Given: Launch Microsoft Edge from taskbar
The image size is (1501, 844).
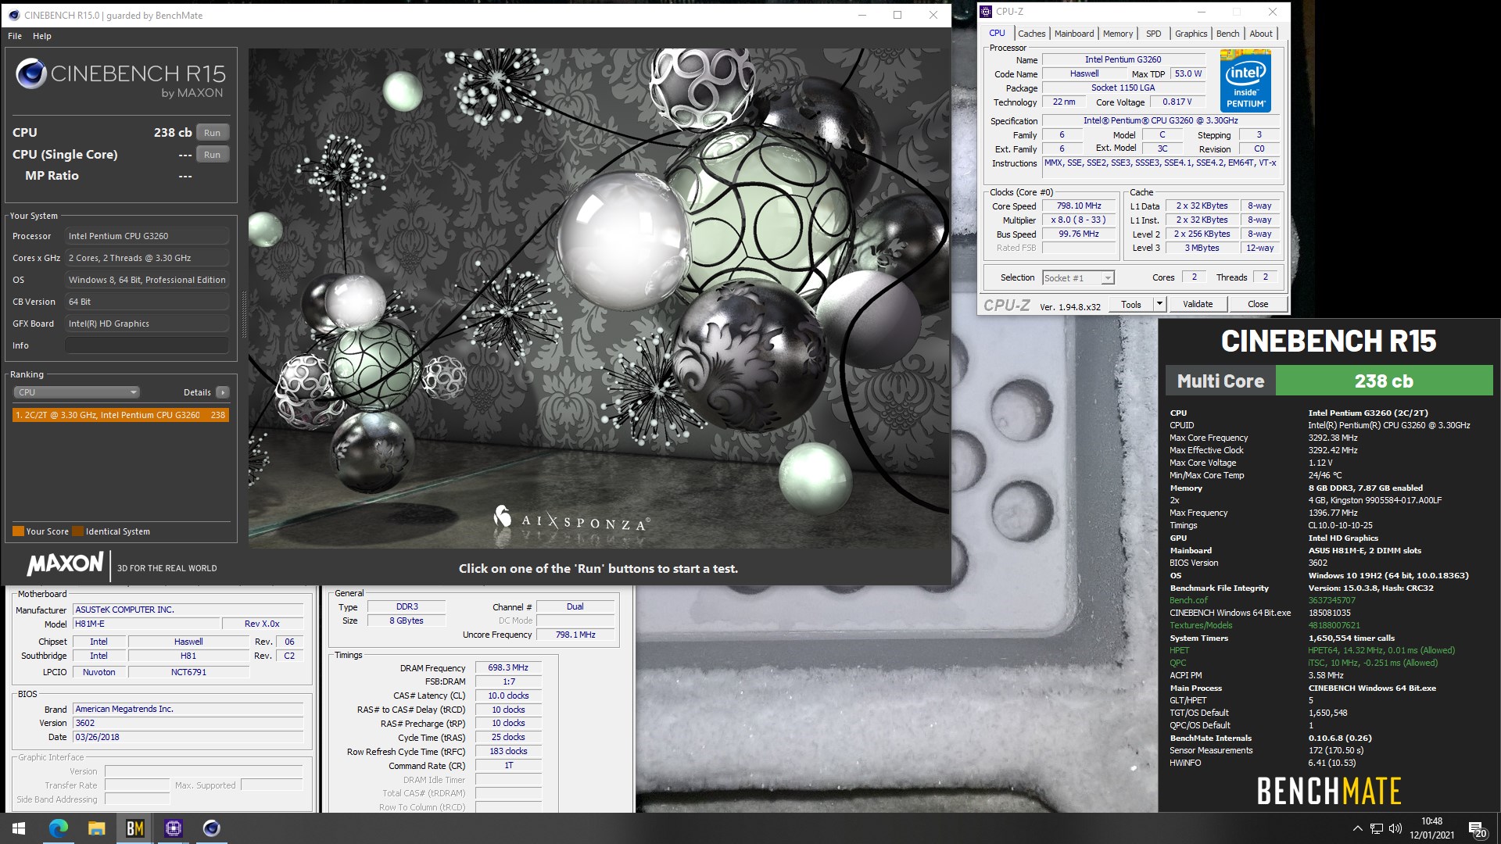Looking at the screenshot, I should [x=59, y=828].
